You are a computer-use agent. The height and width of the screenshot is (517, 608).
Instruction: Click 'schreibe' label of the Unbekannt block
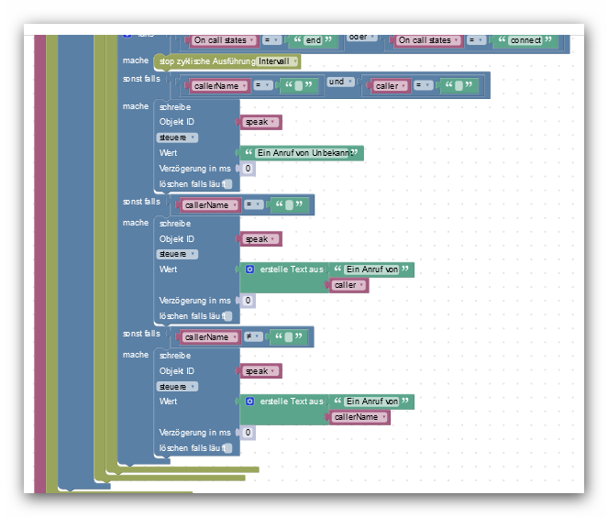(175, 107)
